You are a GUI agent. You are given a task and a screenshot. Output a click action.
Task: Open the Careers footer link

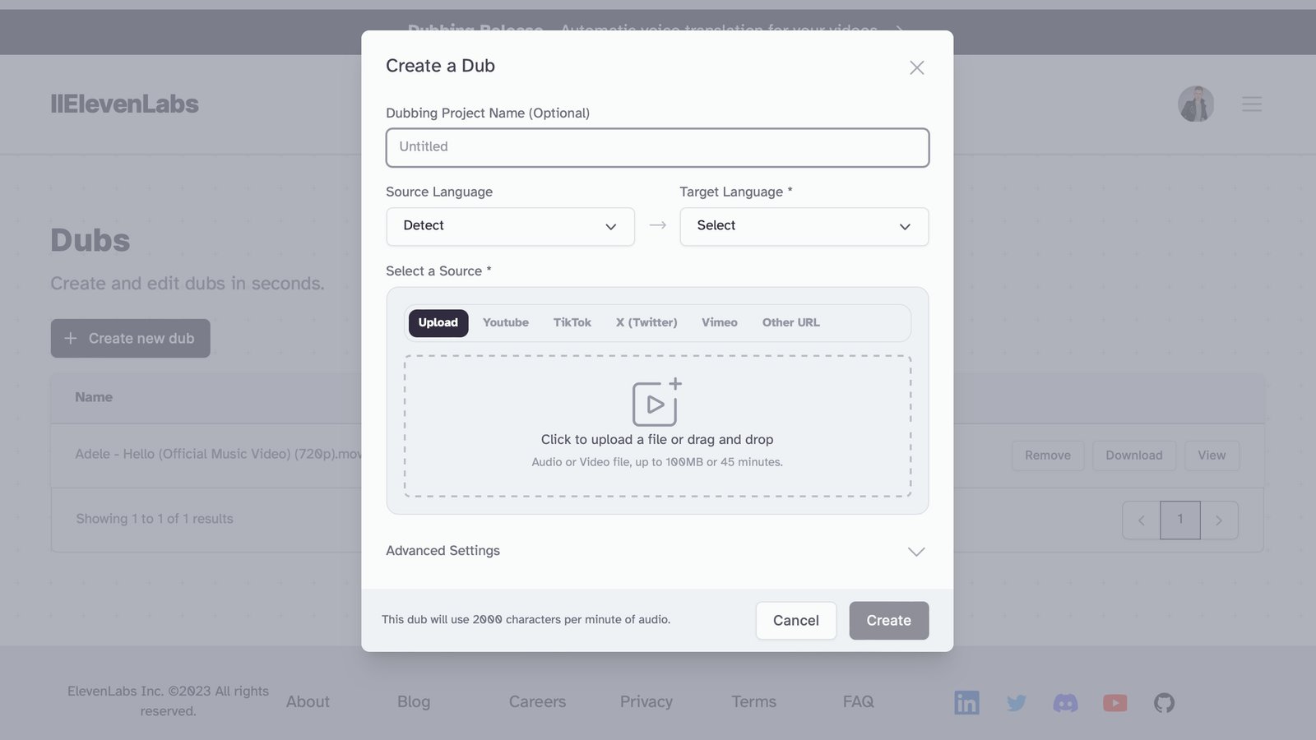click(537, 701)
